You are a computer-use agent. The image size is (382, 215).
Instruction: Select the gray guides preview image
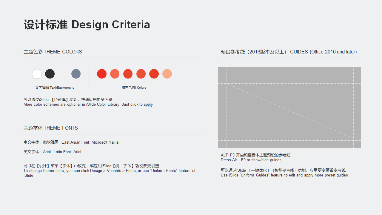pos(289,107)
